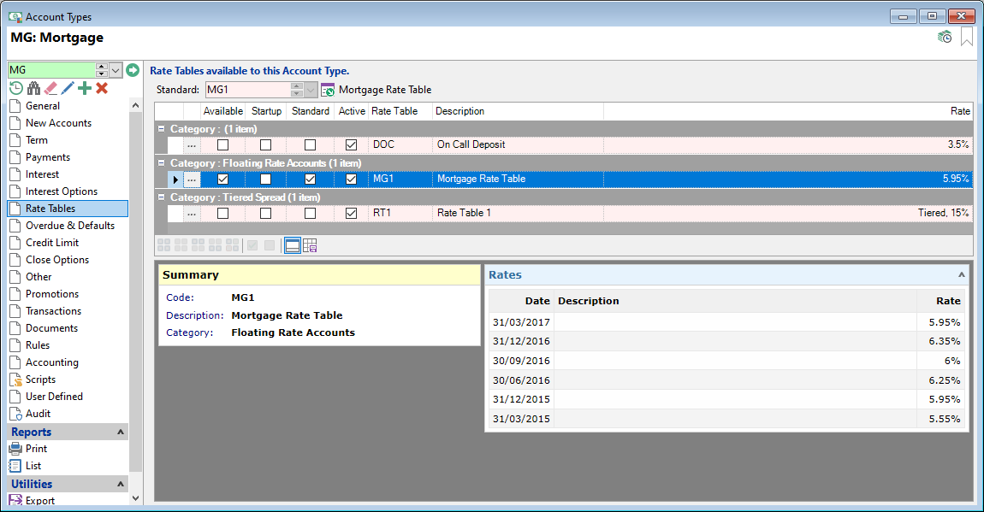Click the rate table icon beside Standard MG1
This screenshot has height=512, width=984.
[328, 91]
